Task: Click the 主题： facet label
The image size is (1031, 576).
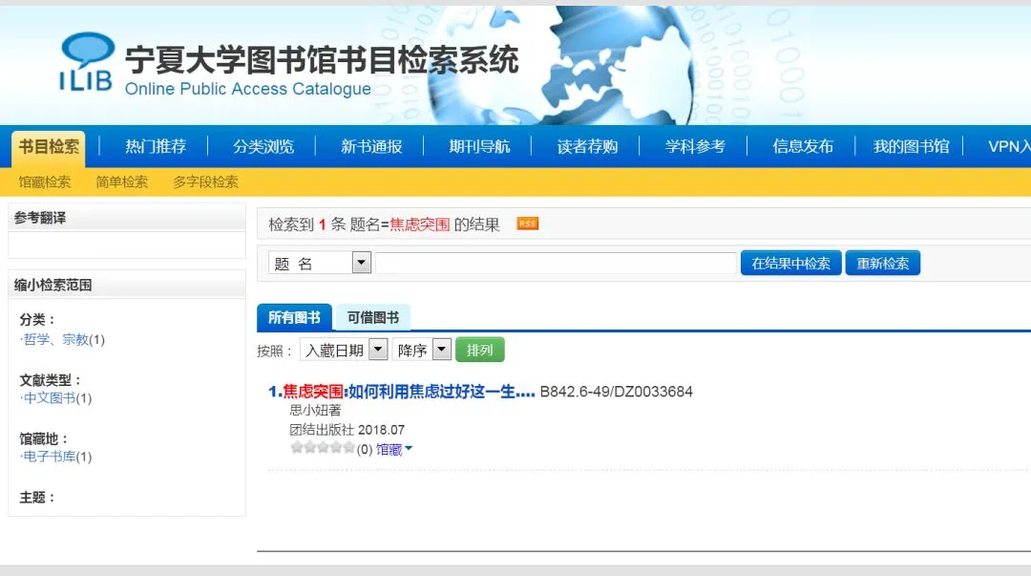Action: tap(37, 498)
